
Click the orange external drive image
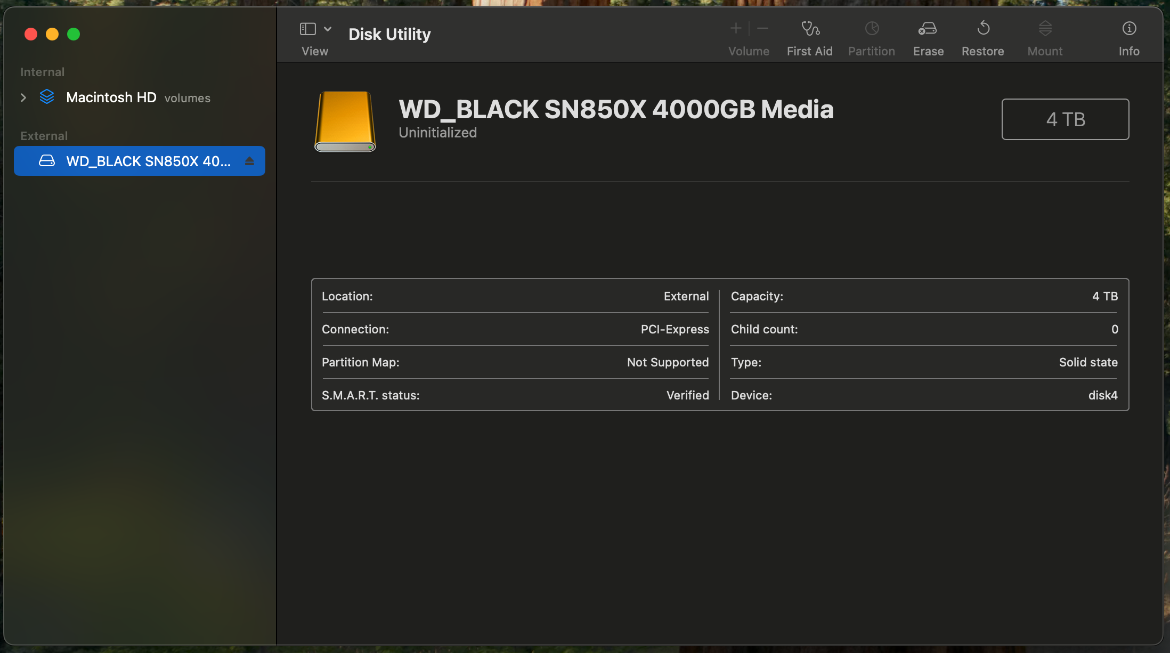point(345,121)
